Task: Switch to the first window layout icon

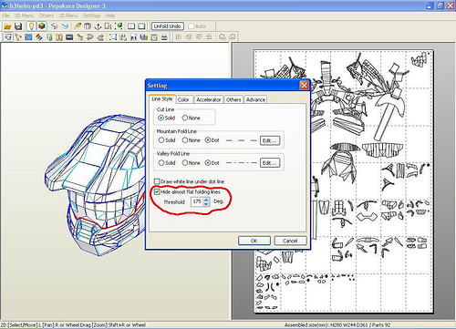Action: click(131, 26)
